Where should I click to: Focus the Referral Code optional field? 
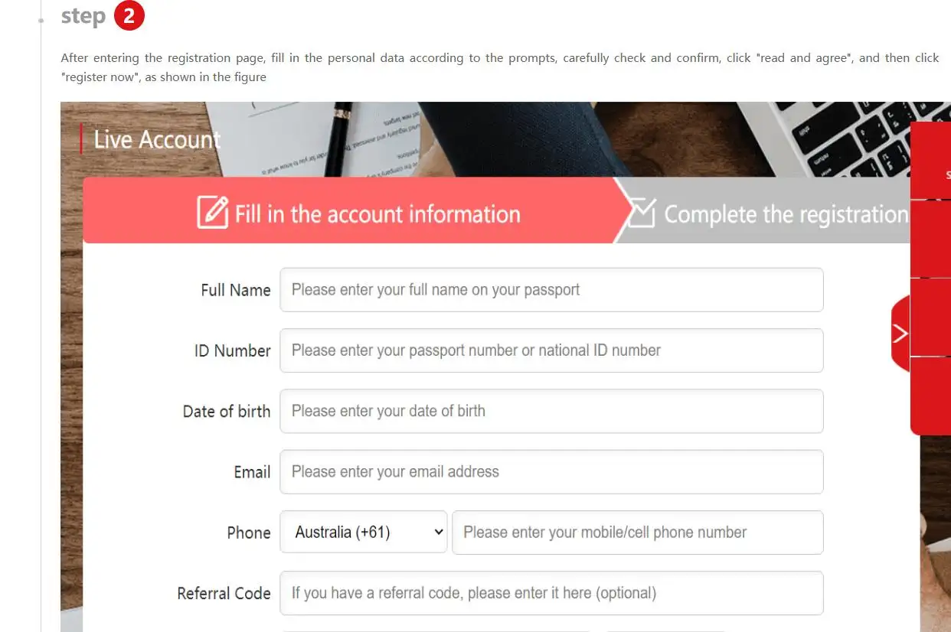551,593
